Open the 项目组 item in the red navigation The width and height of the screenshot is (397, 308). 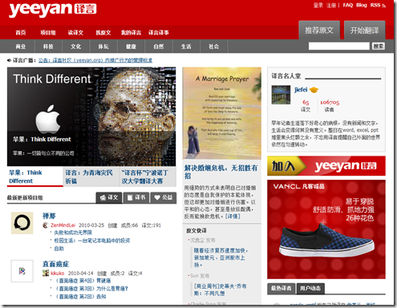pos(48,33)
